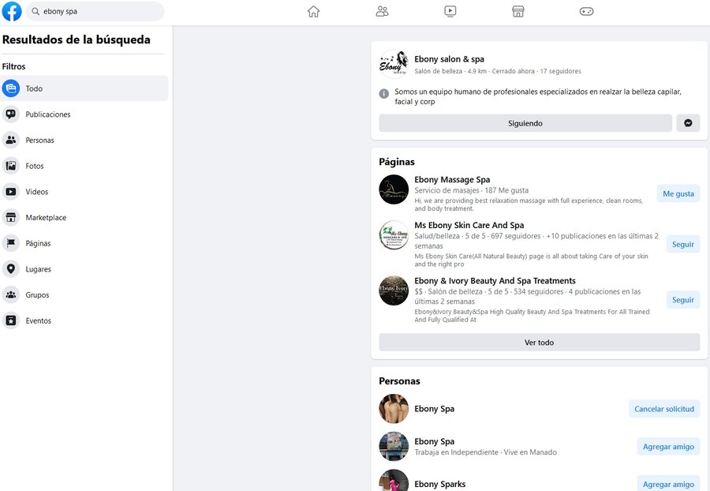Click the Fotos filter icon

click(x=11, y=166)
